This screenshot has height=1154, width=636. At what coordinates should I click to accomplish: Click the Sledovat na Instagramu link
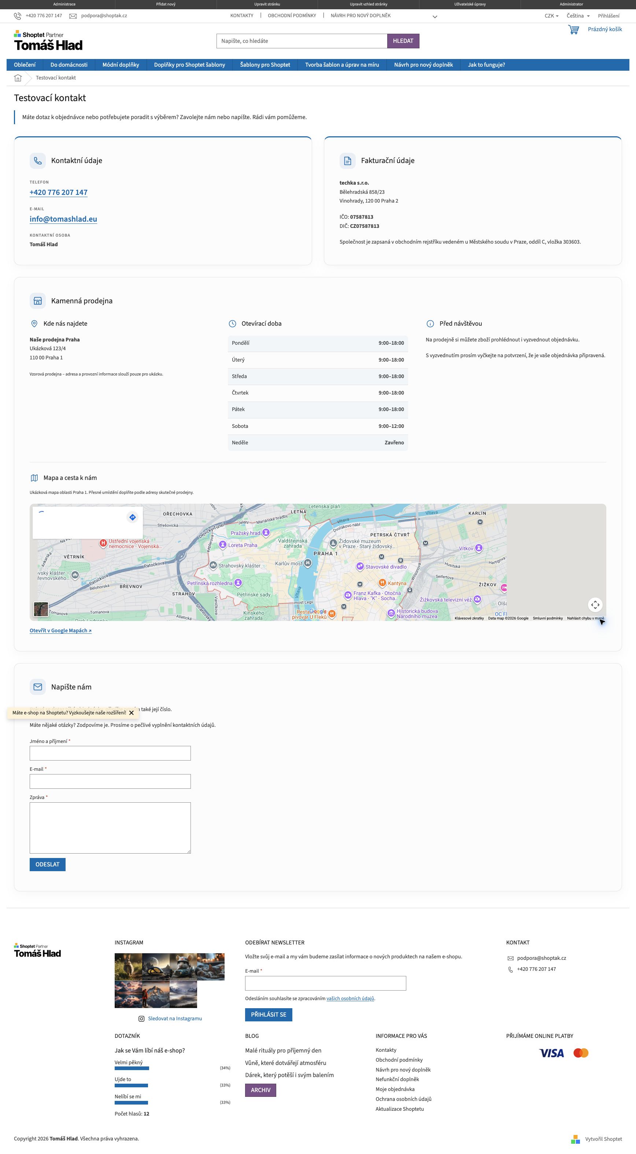(175, 1018)
